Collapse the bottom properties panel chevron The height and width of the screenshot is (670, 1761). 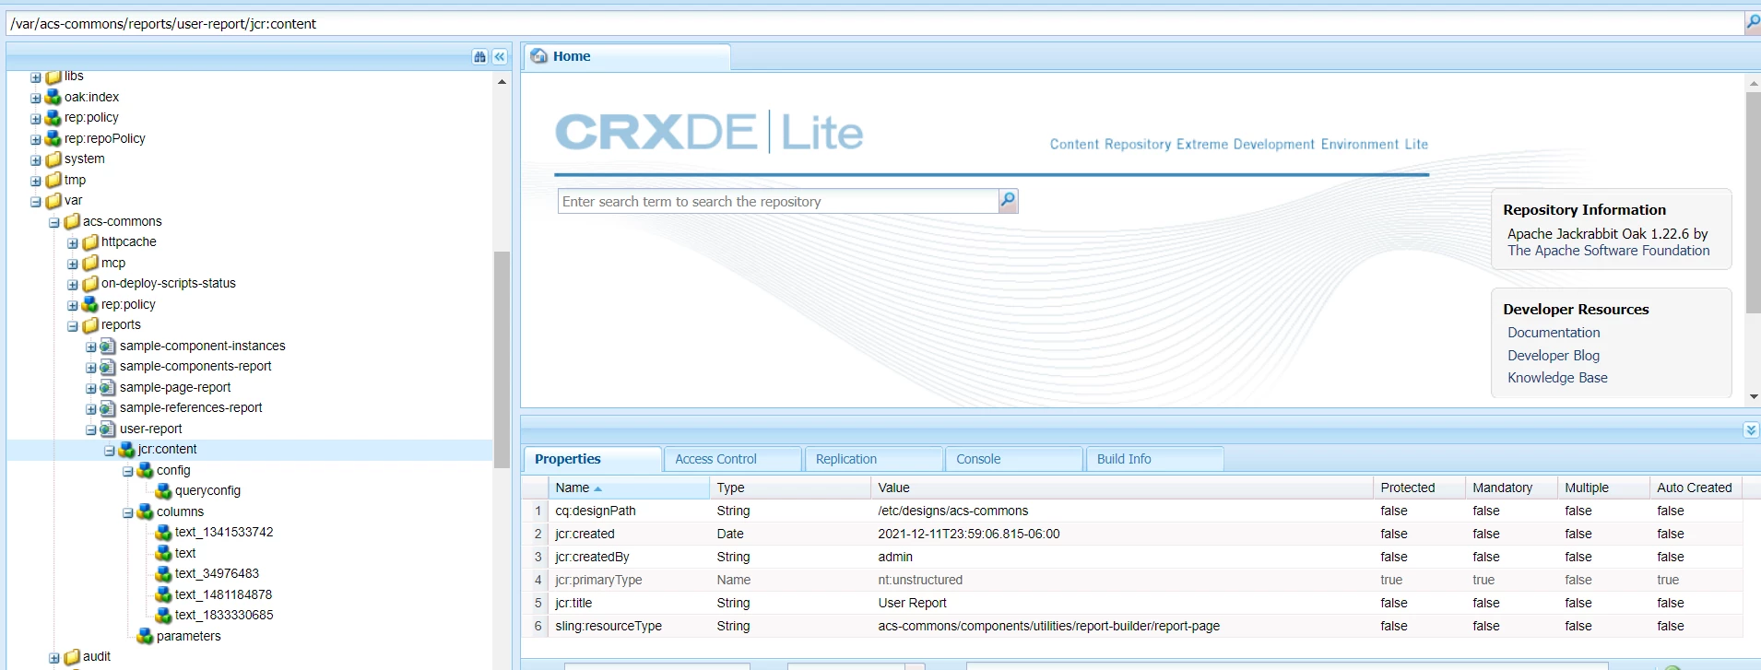1751,430
